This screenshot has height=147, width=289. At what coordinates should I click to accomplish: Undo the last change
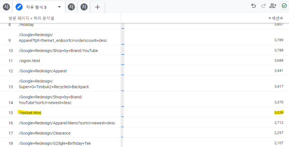pos(254,6)
